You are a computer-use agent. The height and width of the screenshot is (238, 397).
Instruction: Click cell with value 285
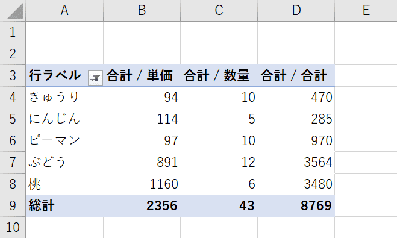coord(296,119)
